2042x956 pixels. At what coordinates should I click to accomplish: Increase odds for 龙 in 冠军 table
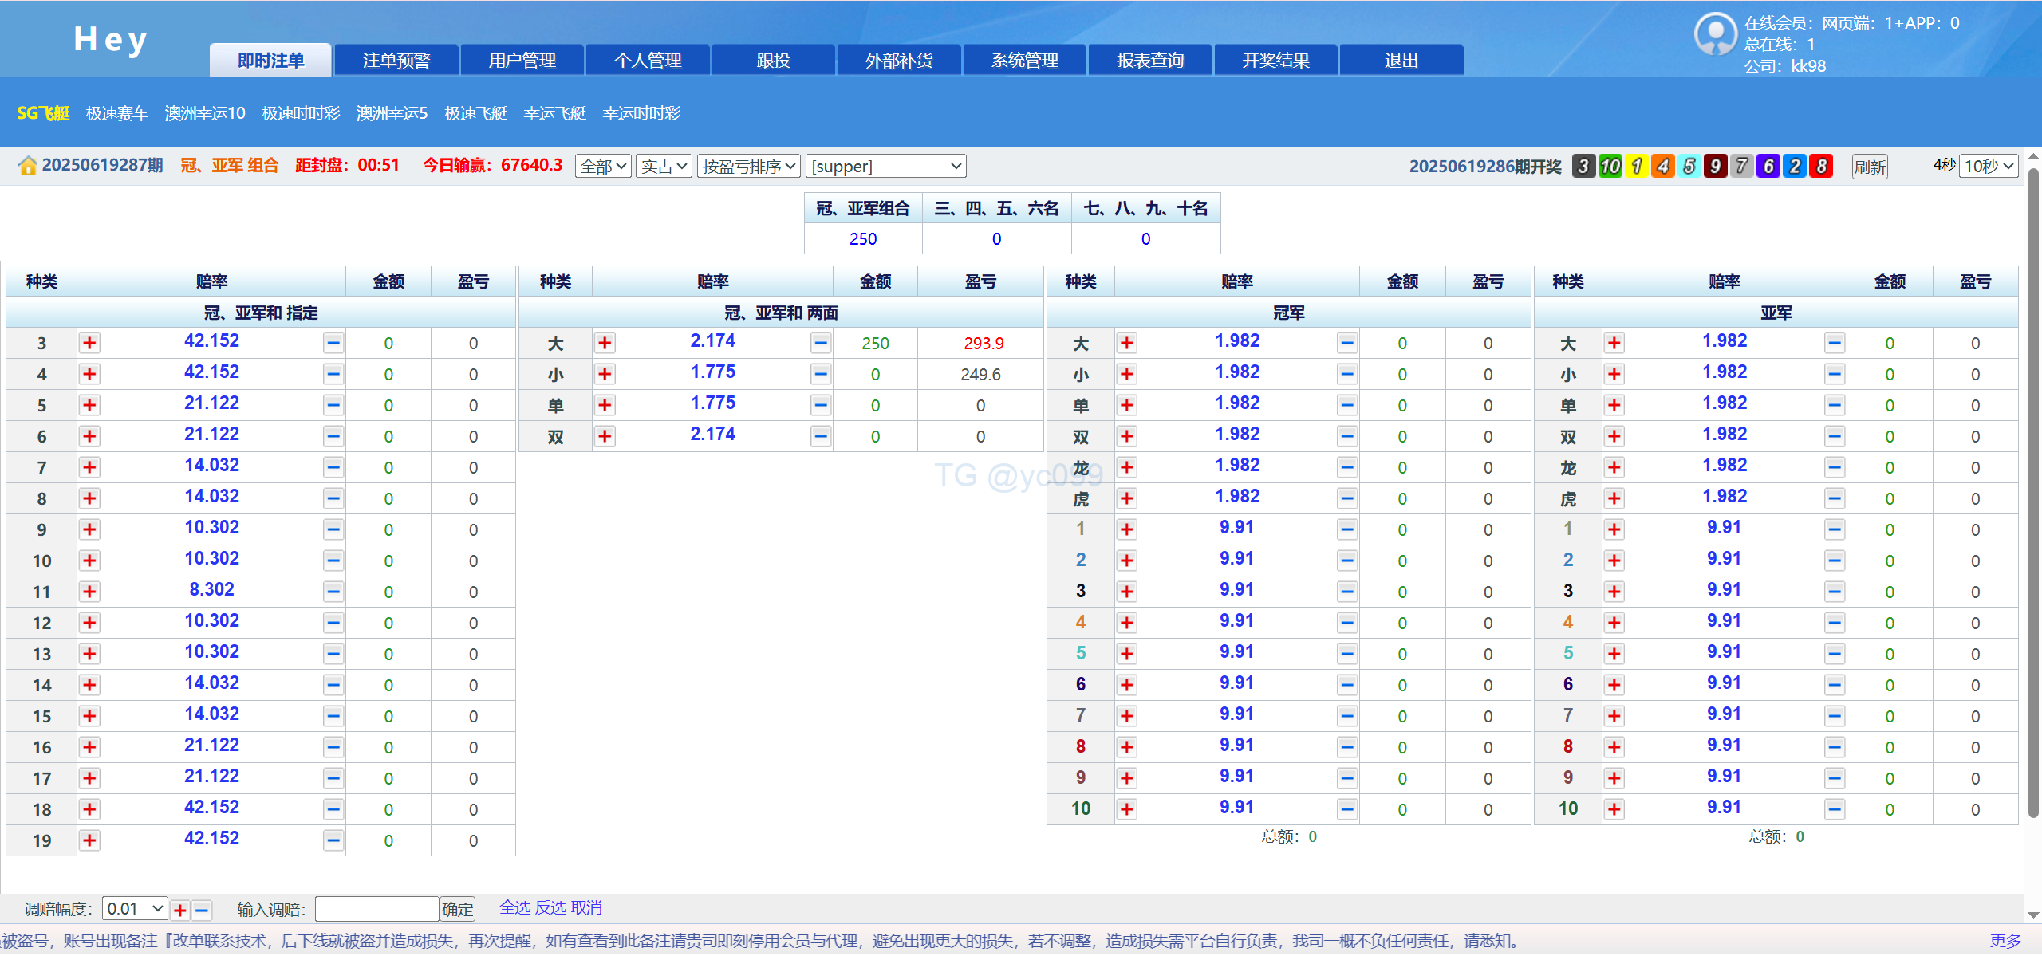coord(1126,467)
